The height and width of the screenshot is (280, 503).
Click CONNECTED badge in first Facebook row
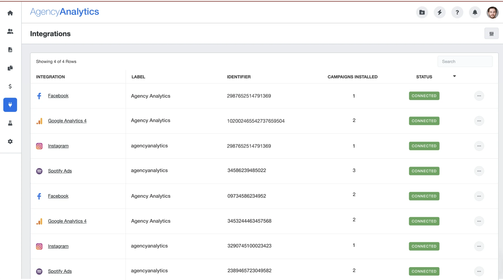tap(424, 96)
